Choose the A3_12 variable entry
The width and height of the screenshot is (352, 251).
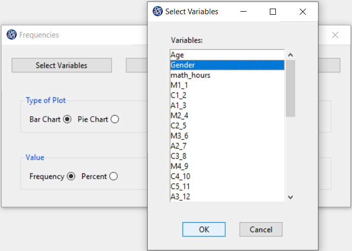tap(227, 196)
